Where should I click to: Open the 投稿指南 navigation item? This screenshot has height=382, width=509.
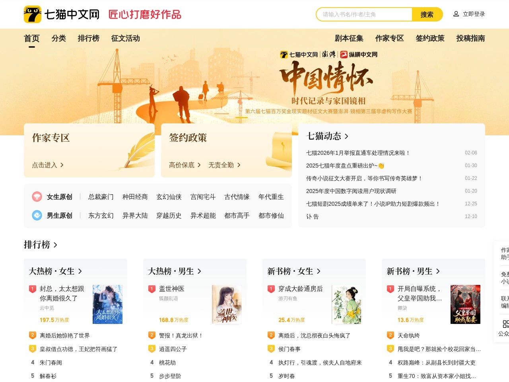click(469, 38)
